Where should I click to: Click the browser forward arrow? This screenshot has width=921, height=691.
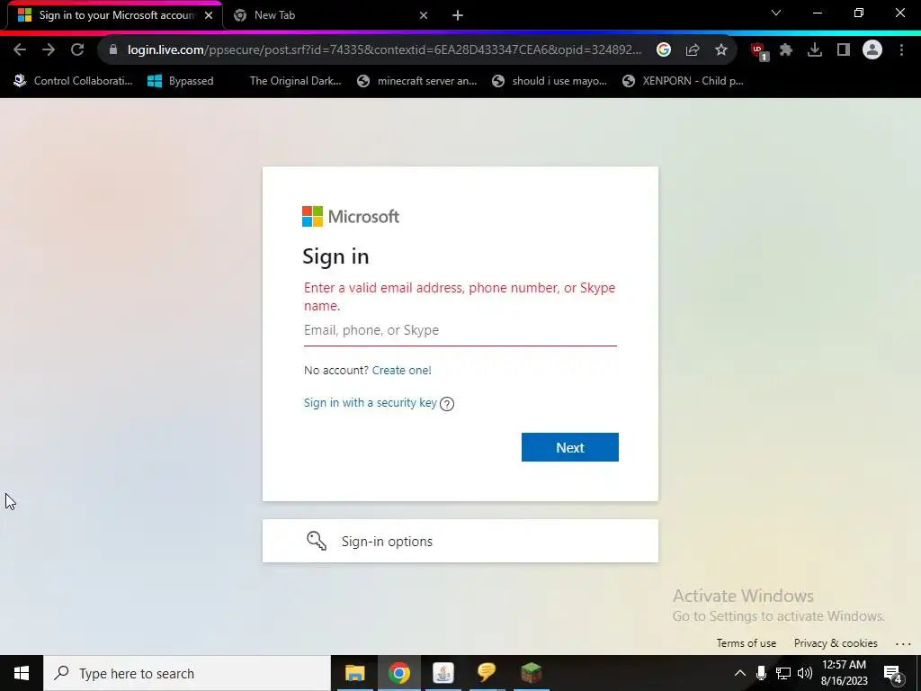[x=49, y=50]
